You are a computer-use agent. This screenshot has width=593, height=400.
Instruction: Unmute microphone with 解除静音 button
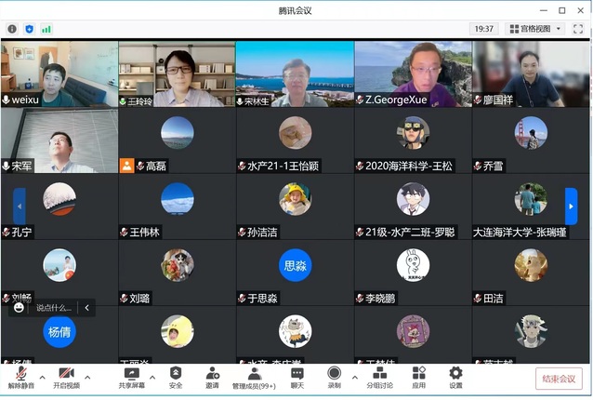[x=20, y=376]
